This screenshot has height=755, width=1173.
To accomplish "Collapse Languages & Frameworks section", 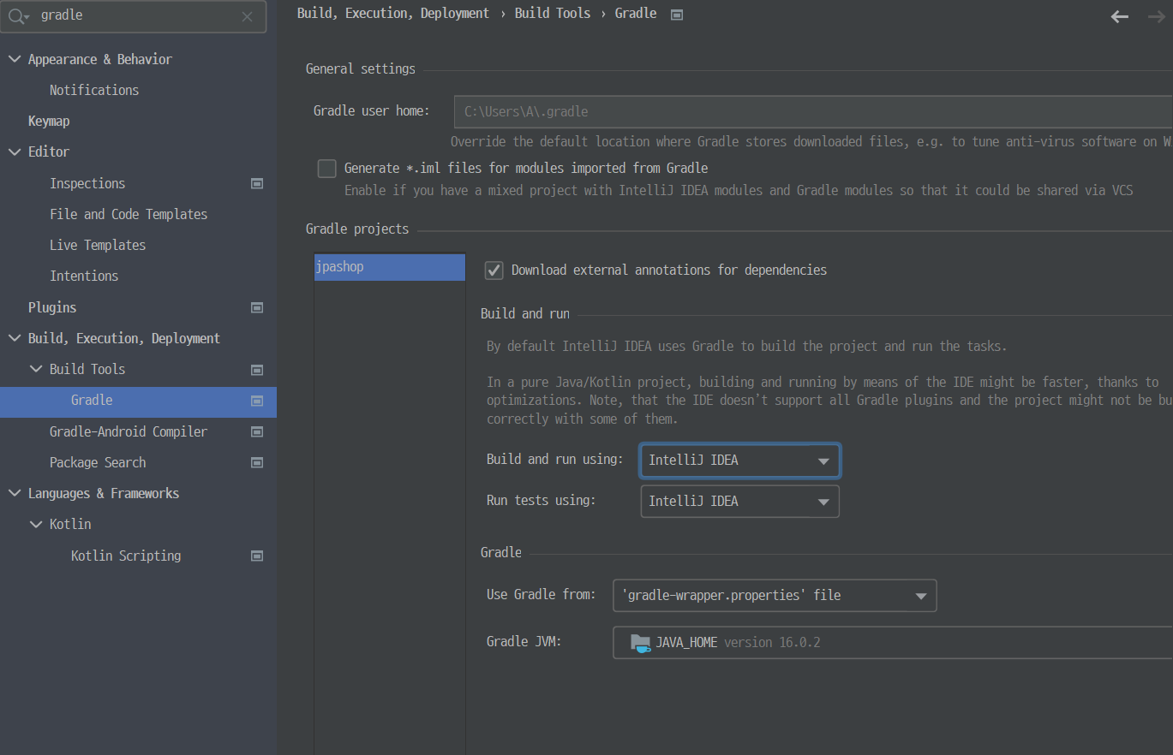I will click(14, 493).
